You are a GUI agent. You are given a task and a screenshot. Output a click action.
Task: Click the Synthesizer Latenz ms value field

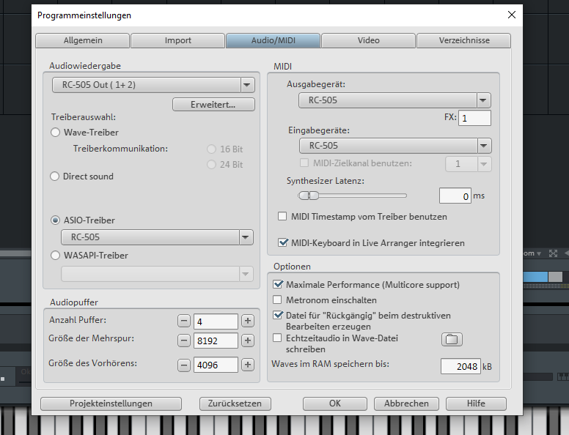[x=455, y=196]
